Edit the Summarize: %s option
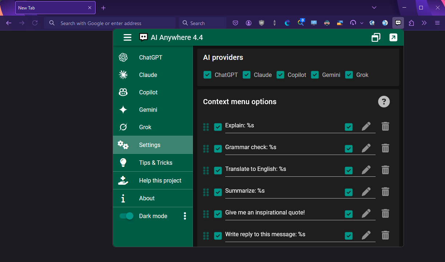The image size is (445, 262). click(366, 192)
